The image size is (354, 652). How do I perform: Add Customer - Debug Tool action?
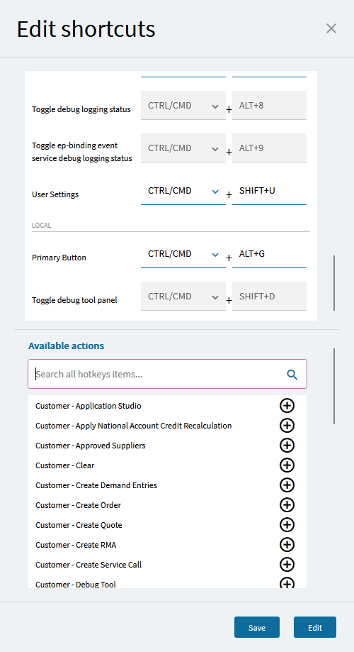tap(287, 583)
